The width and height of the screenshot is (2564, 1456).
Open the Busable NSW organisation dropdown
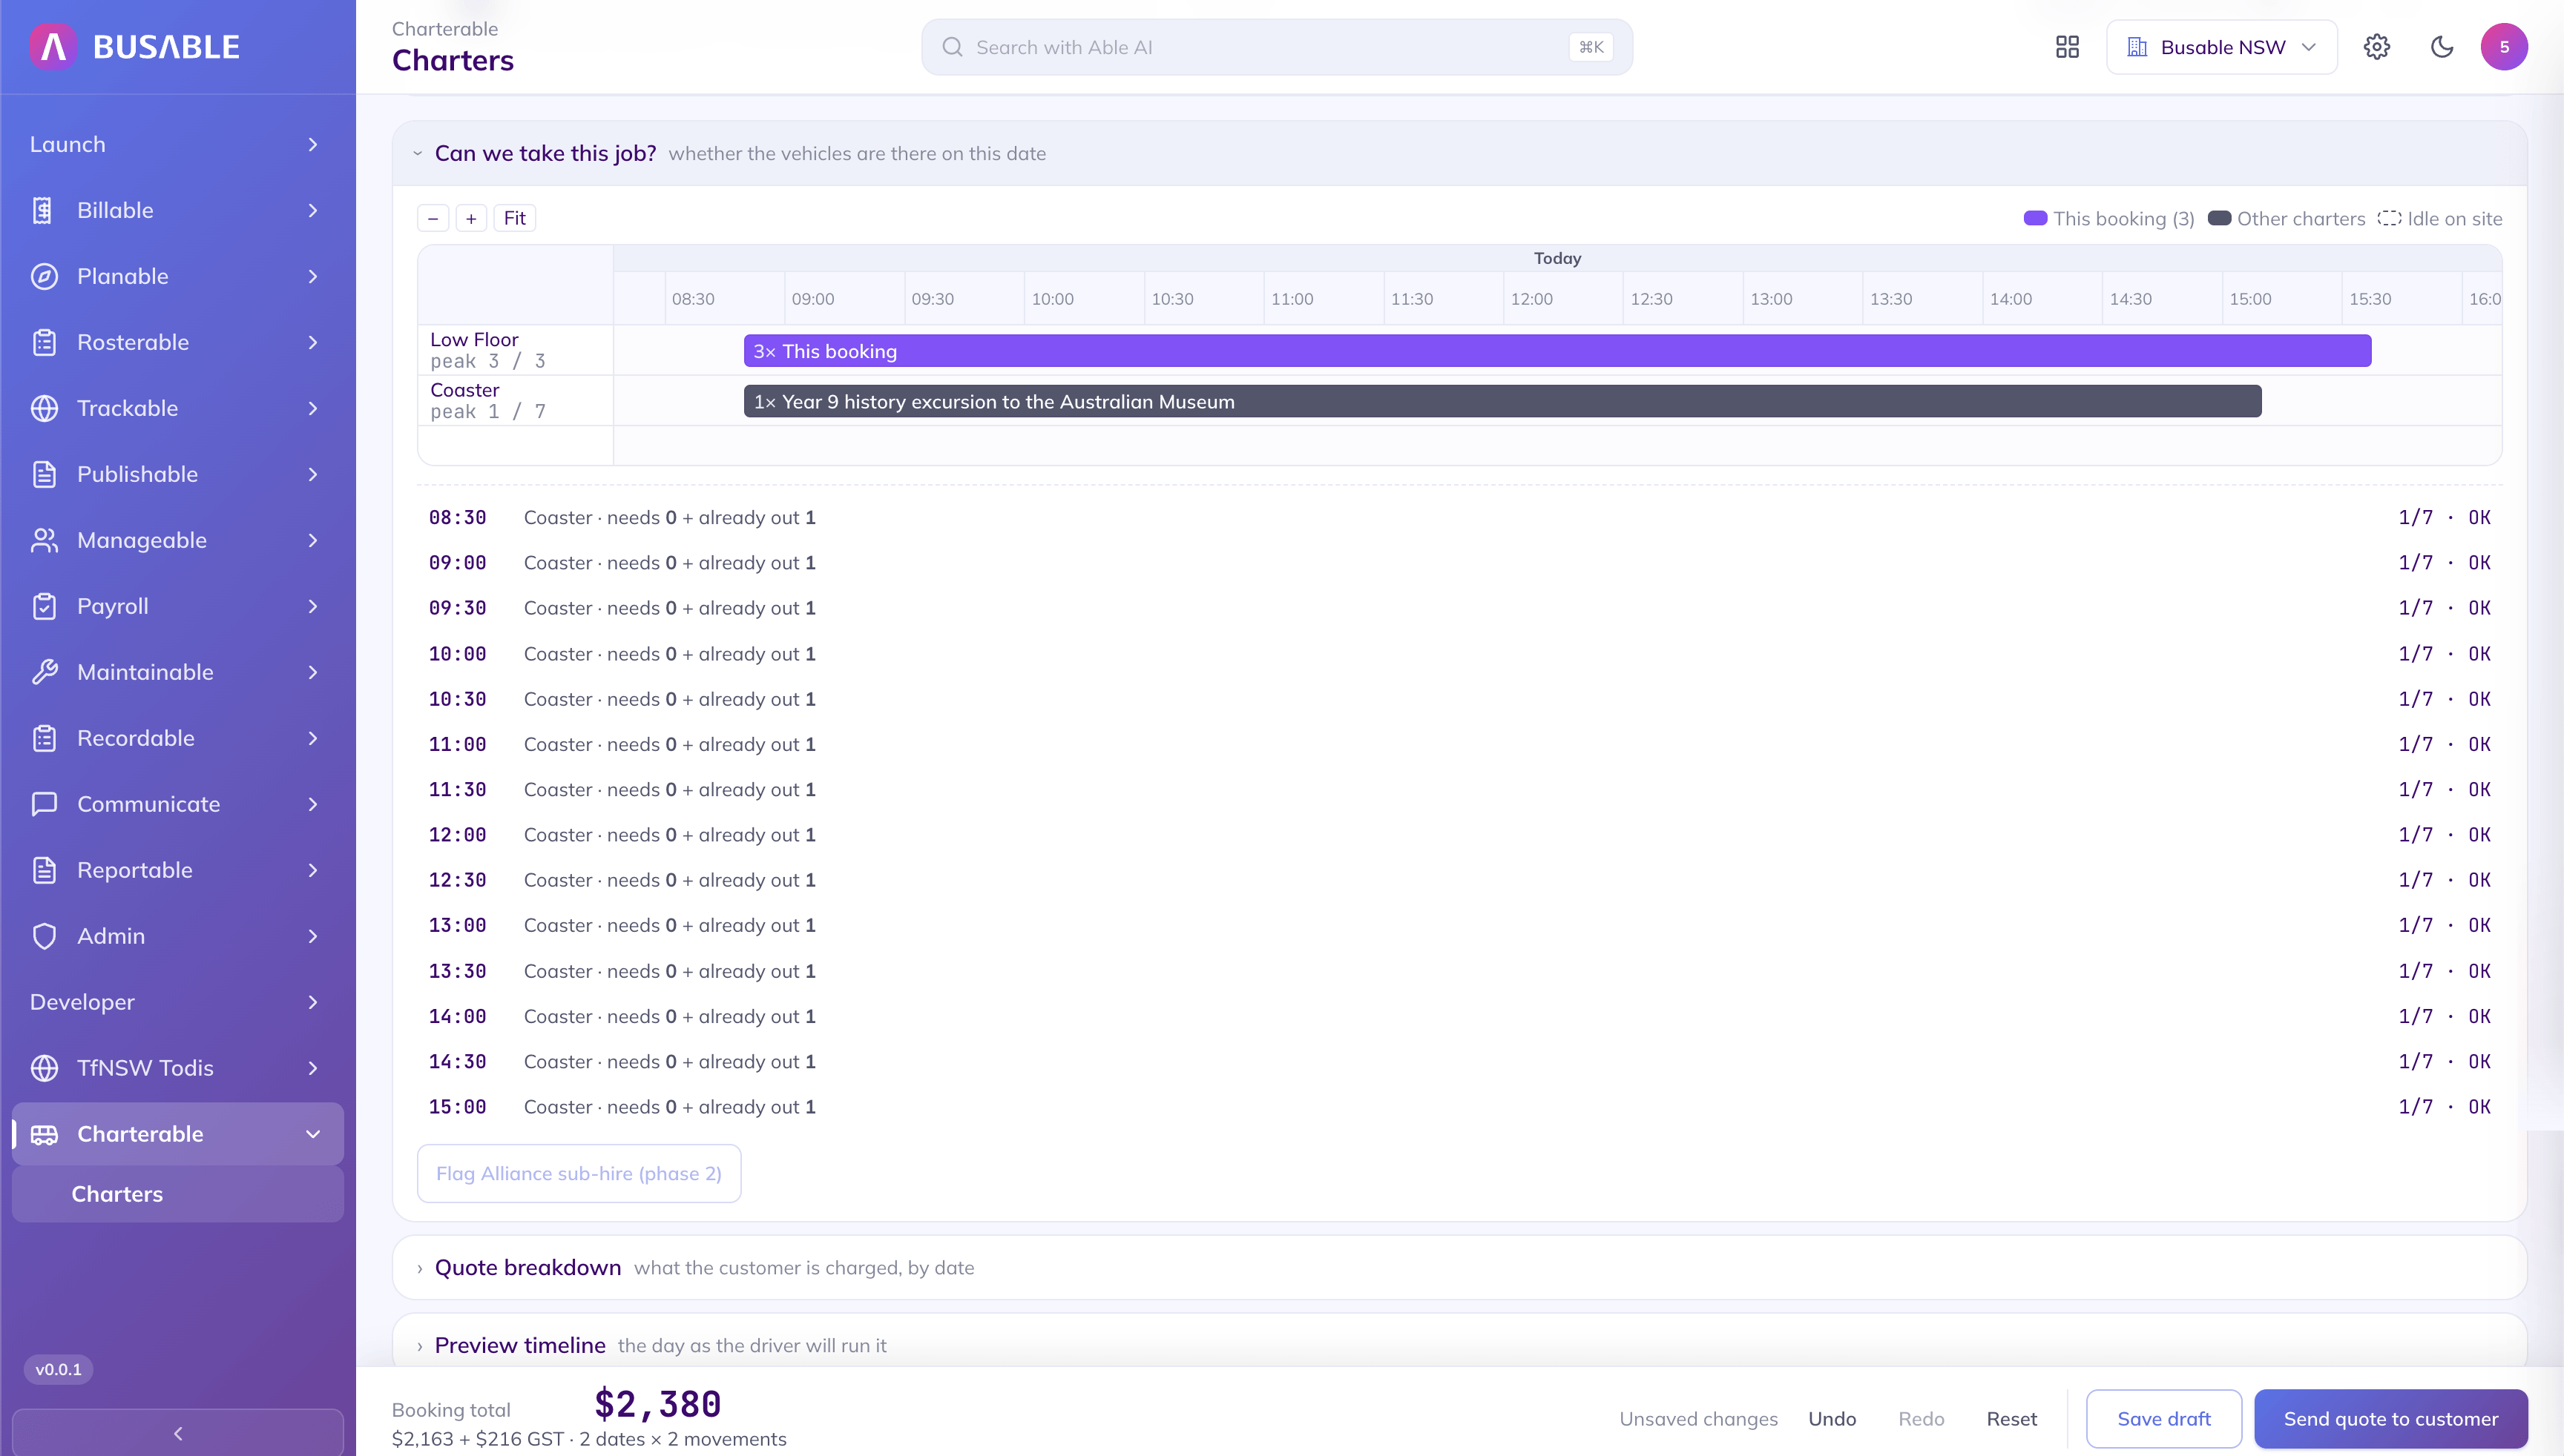(x=2222, y=47)
